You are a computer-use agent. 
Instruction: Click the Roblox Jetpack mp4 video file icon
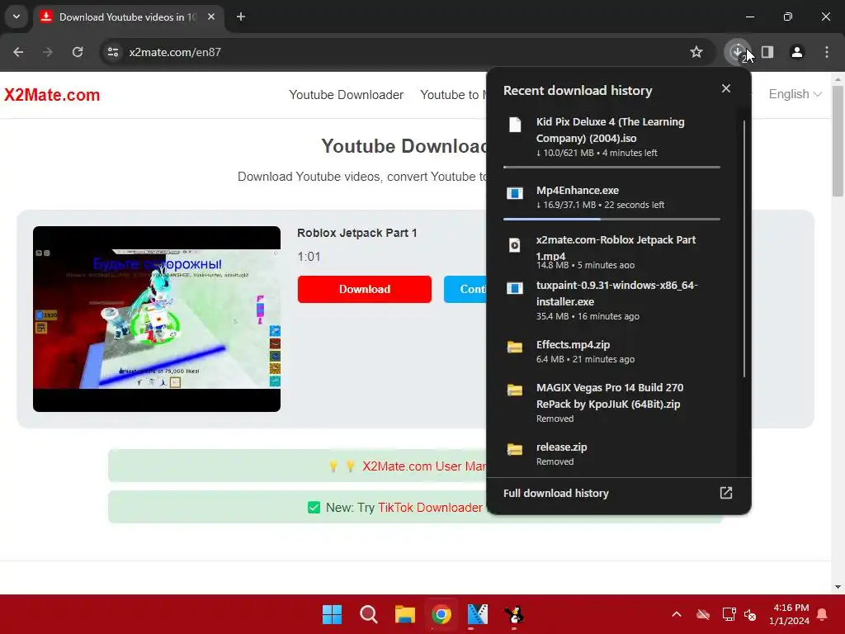(x=515, y=245)
